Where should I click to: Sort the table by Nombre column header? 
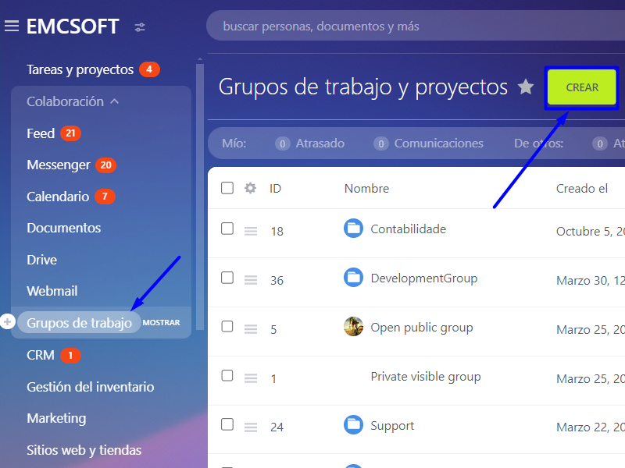(x=366, y=188)
